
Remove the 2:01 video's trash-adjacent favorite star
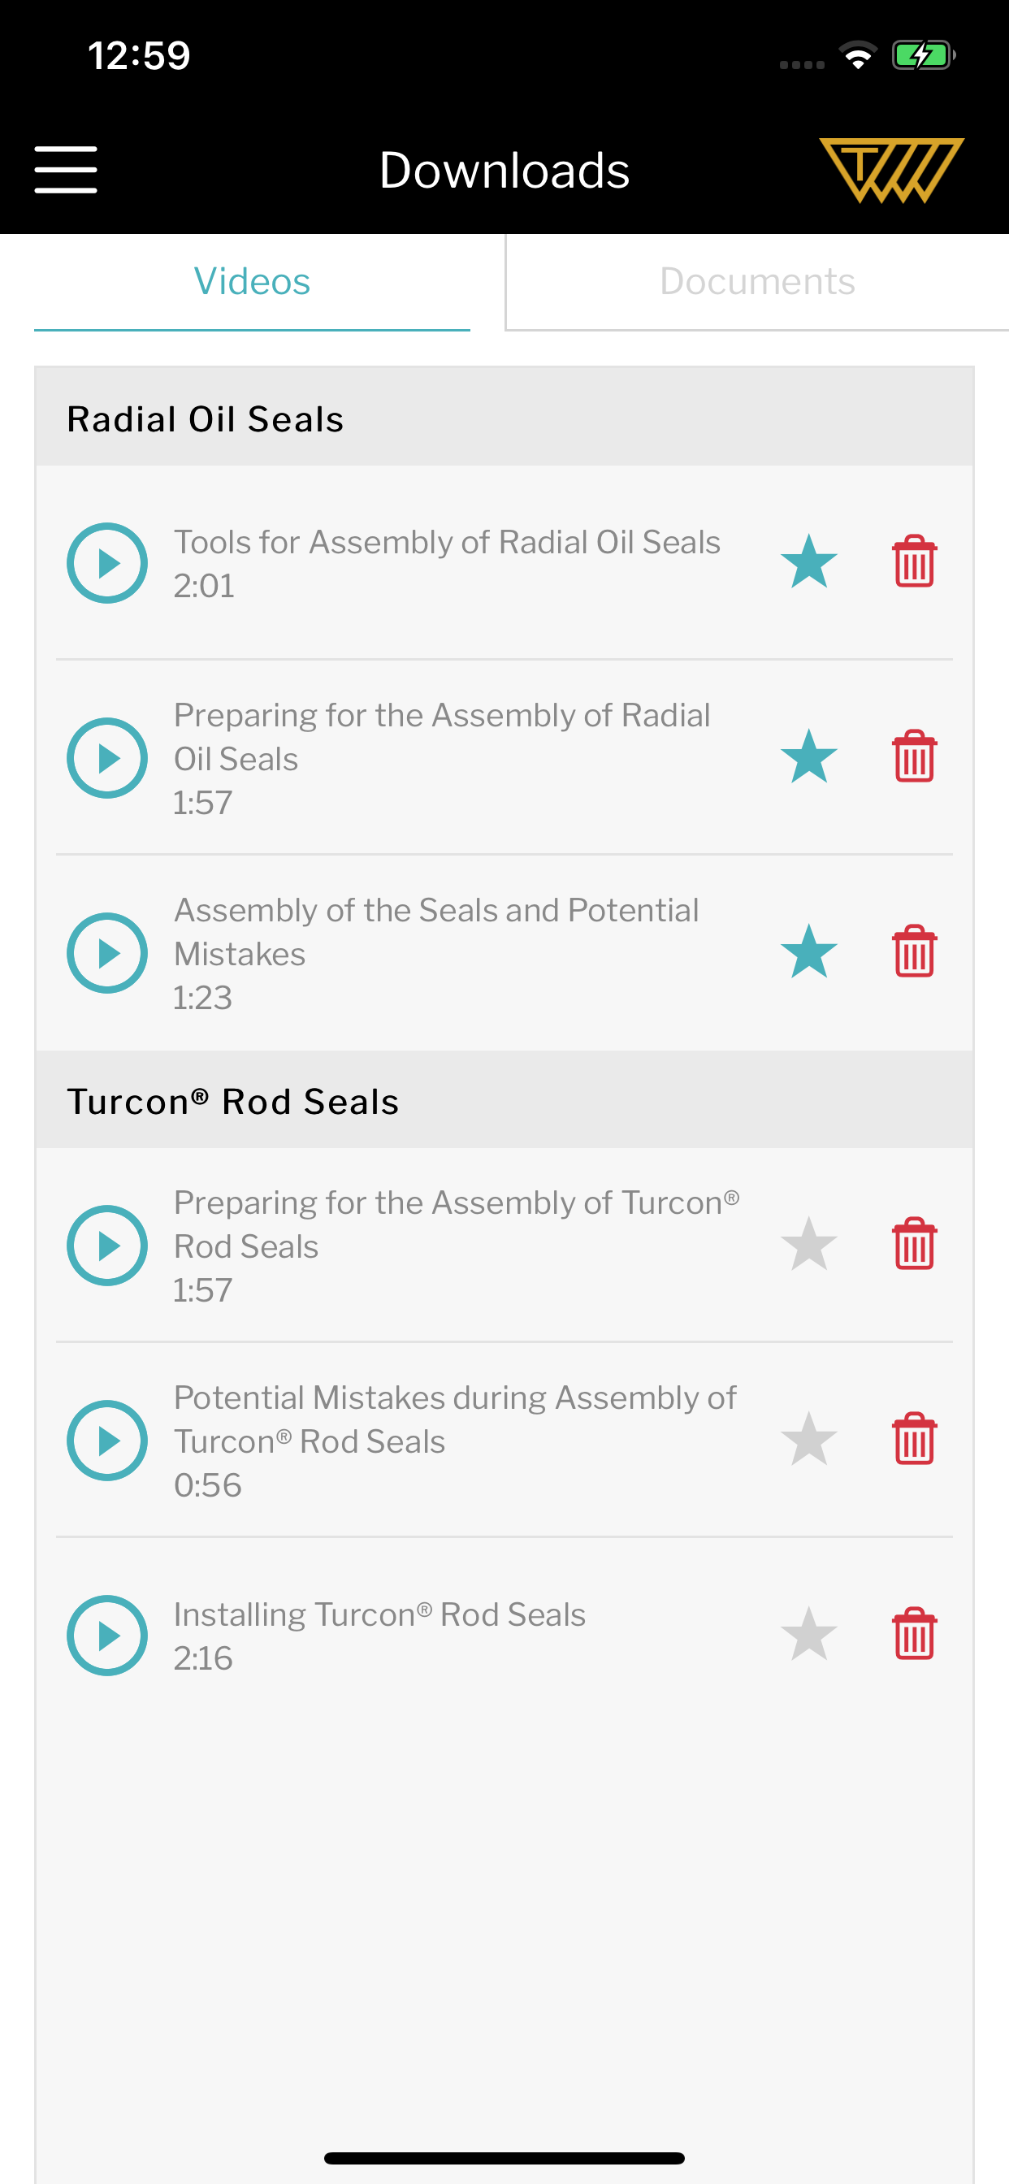click(809, 561)
